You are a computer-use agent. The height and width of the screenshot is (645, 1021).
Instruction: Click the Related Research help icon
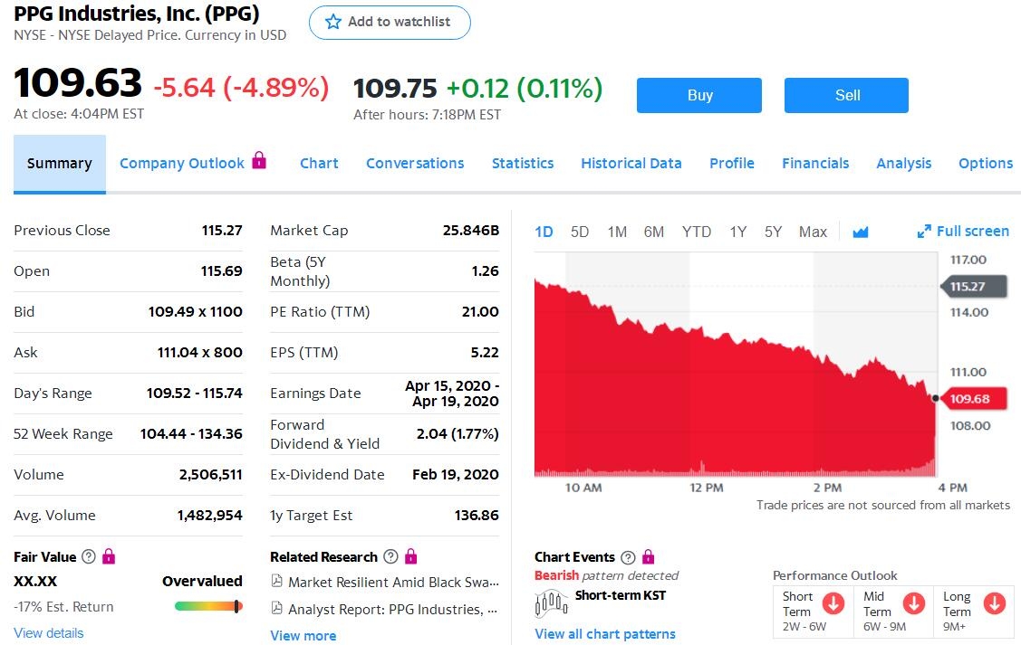(x=390, y=557)
